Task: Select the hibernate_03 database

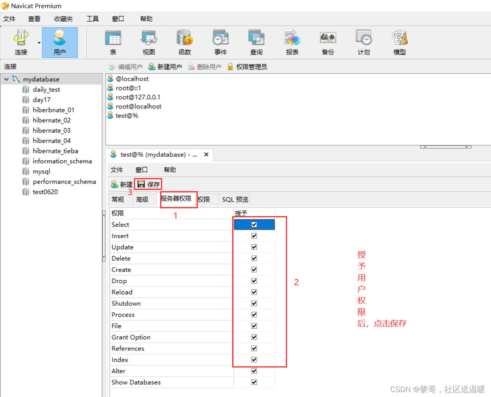Action: click(x=51, y=131)
